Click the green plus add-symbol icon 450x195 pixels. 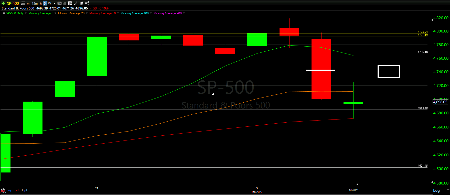pyautogui.click(x=3, y=3)
